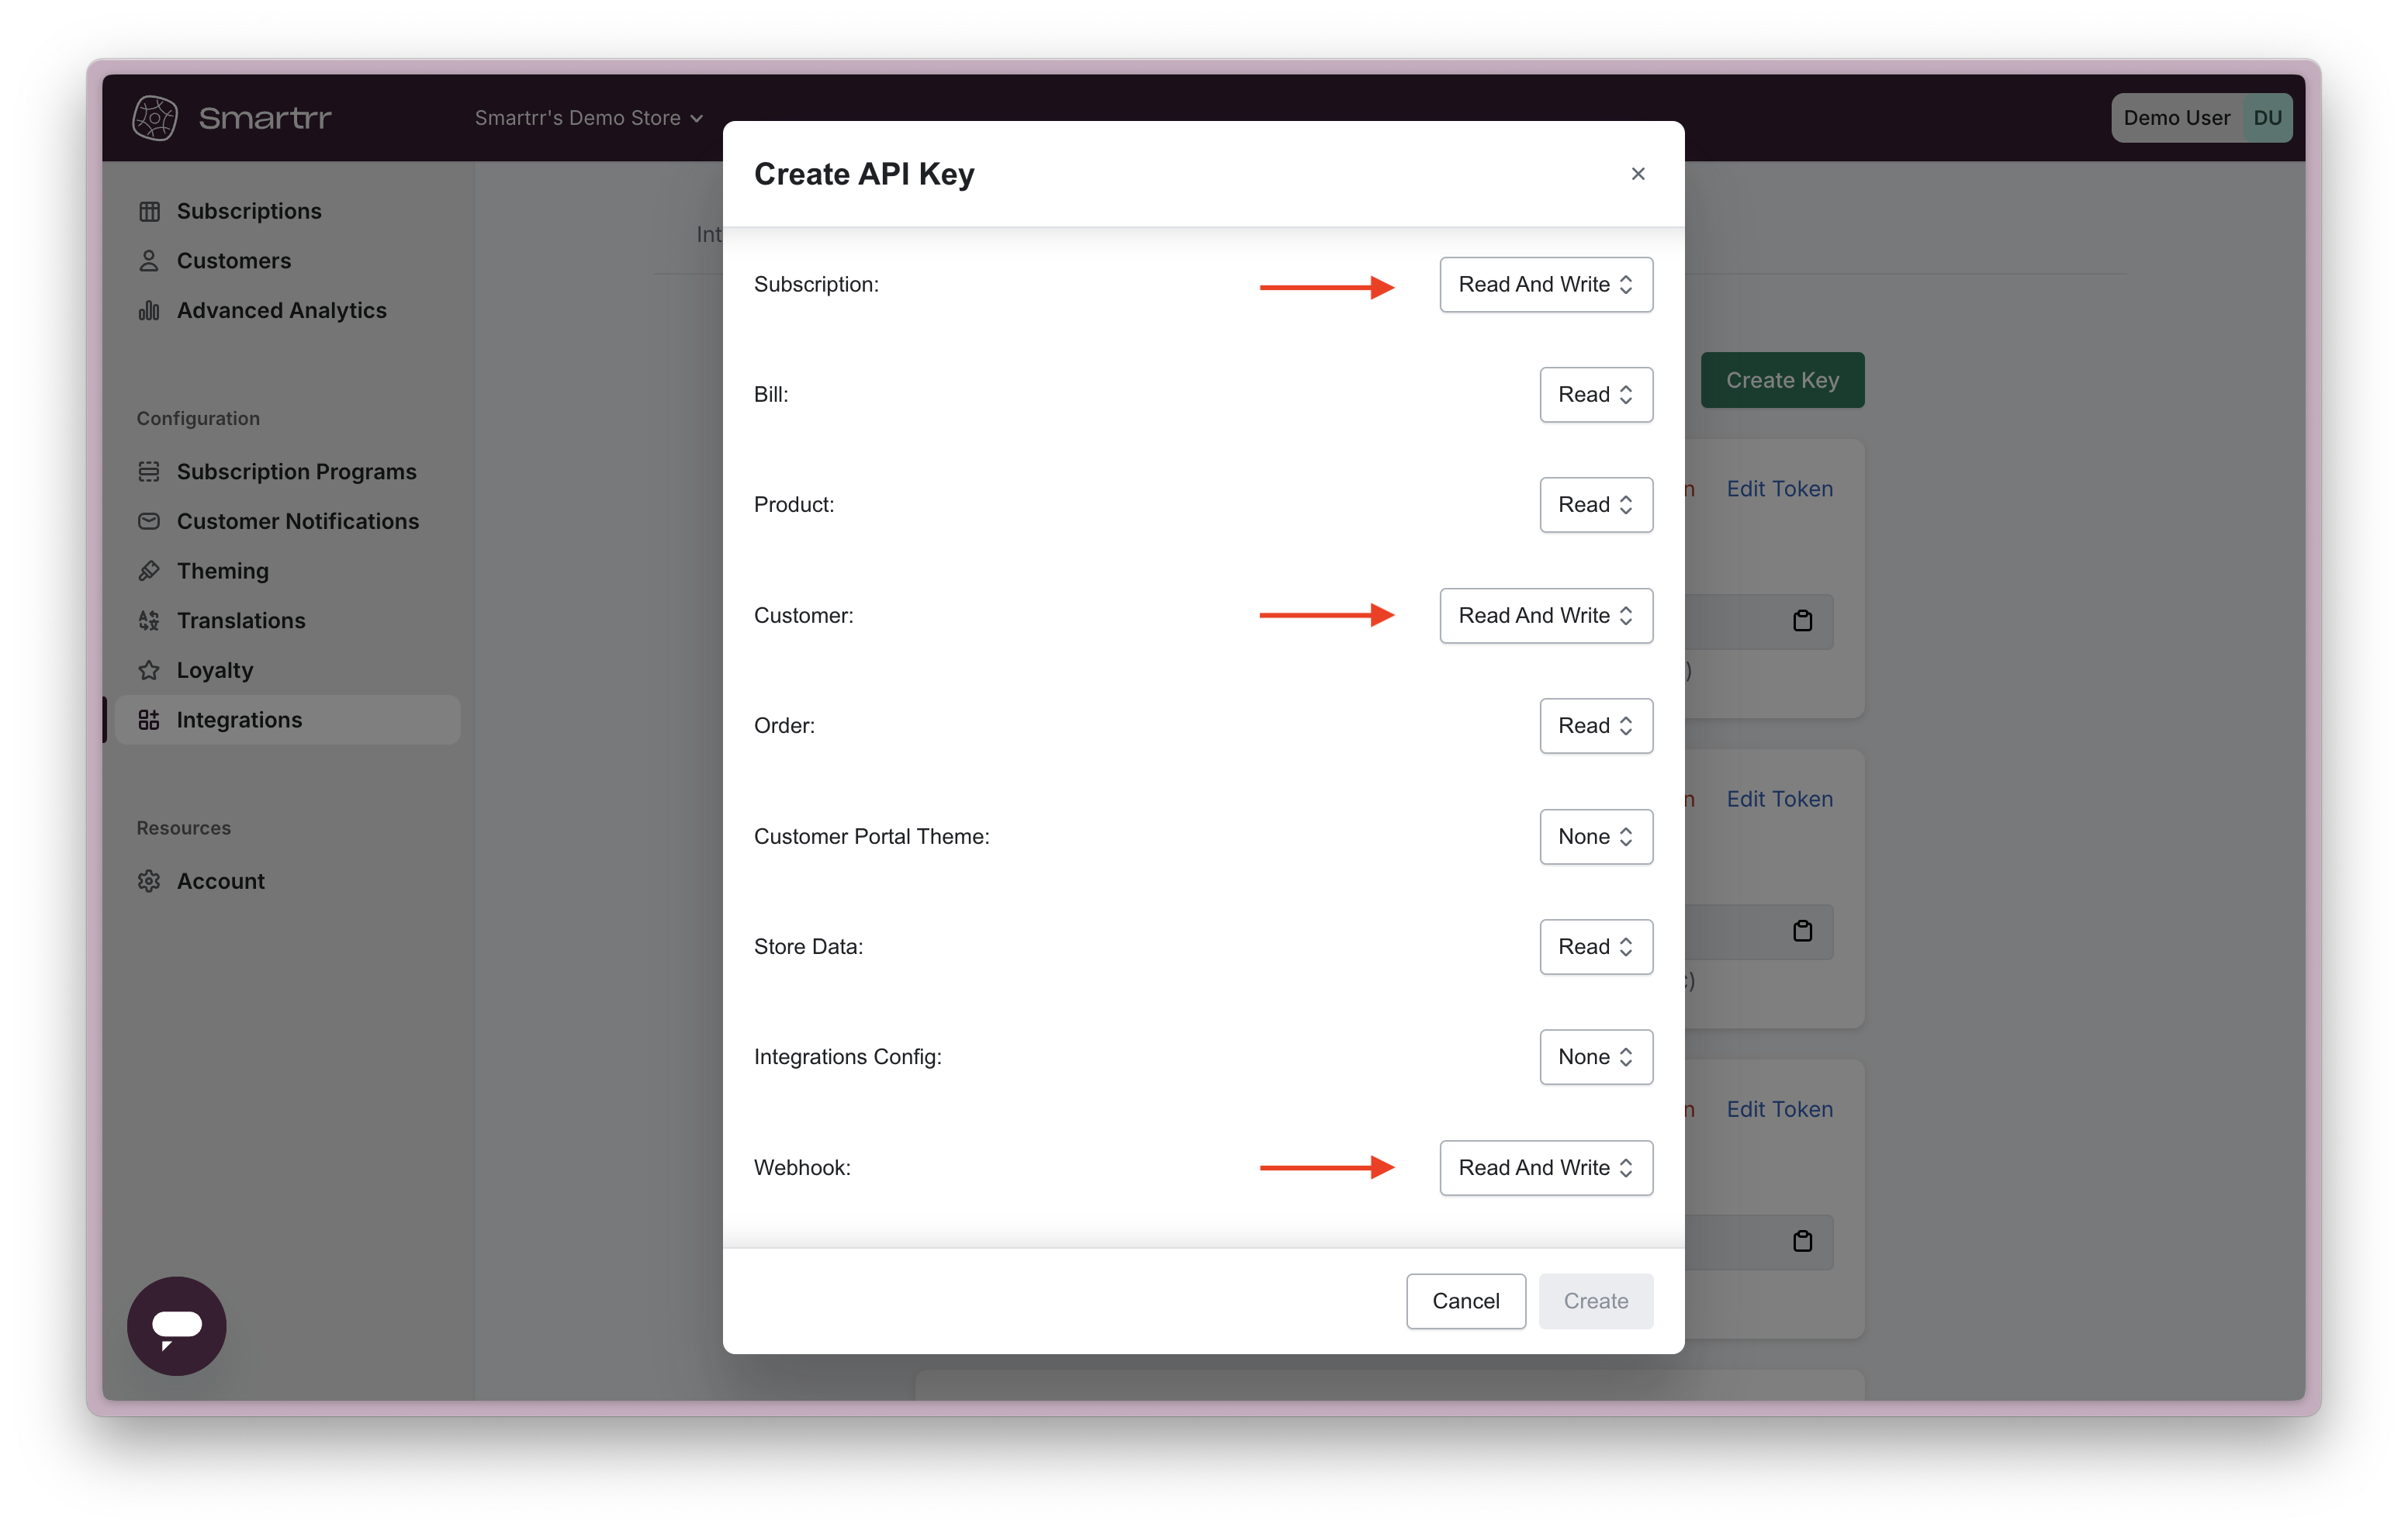Open the Integrations Config dropdown
Image resolution: width=2408 pixels, height=1531 pixels.
click(x=1595, y=1057)
